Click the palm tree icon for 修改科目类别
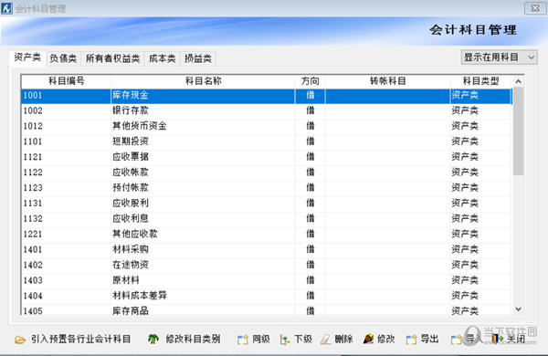Image resolution: width=548 pixels, height=356 pixels. pyautogui.click(x=153, y=339)
